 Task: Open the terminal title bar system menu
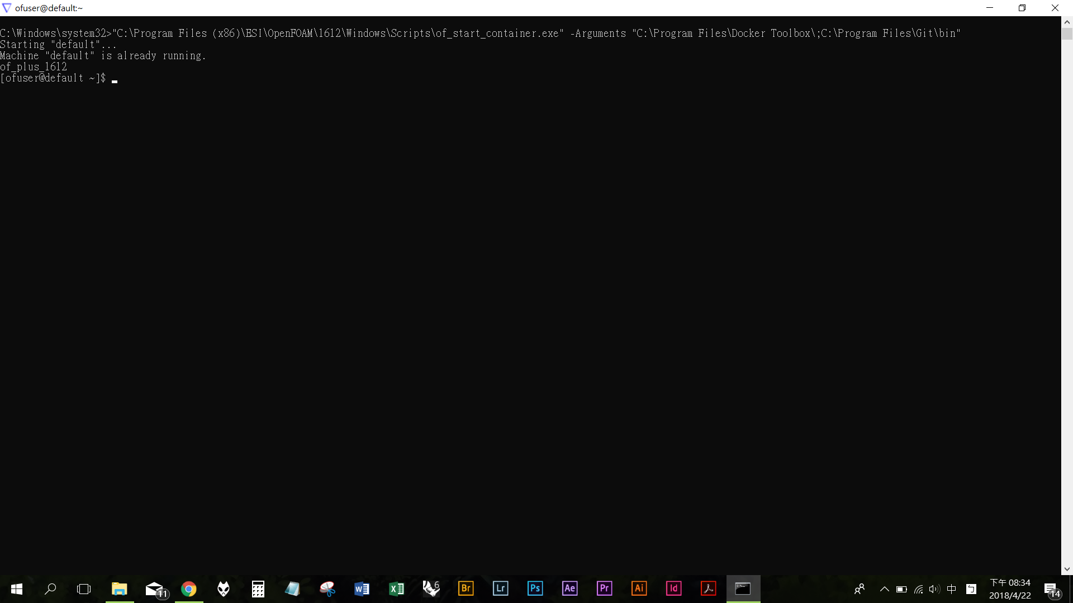(7, 8)
